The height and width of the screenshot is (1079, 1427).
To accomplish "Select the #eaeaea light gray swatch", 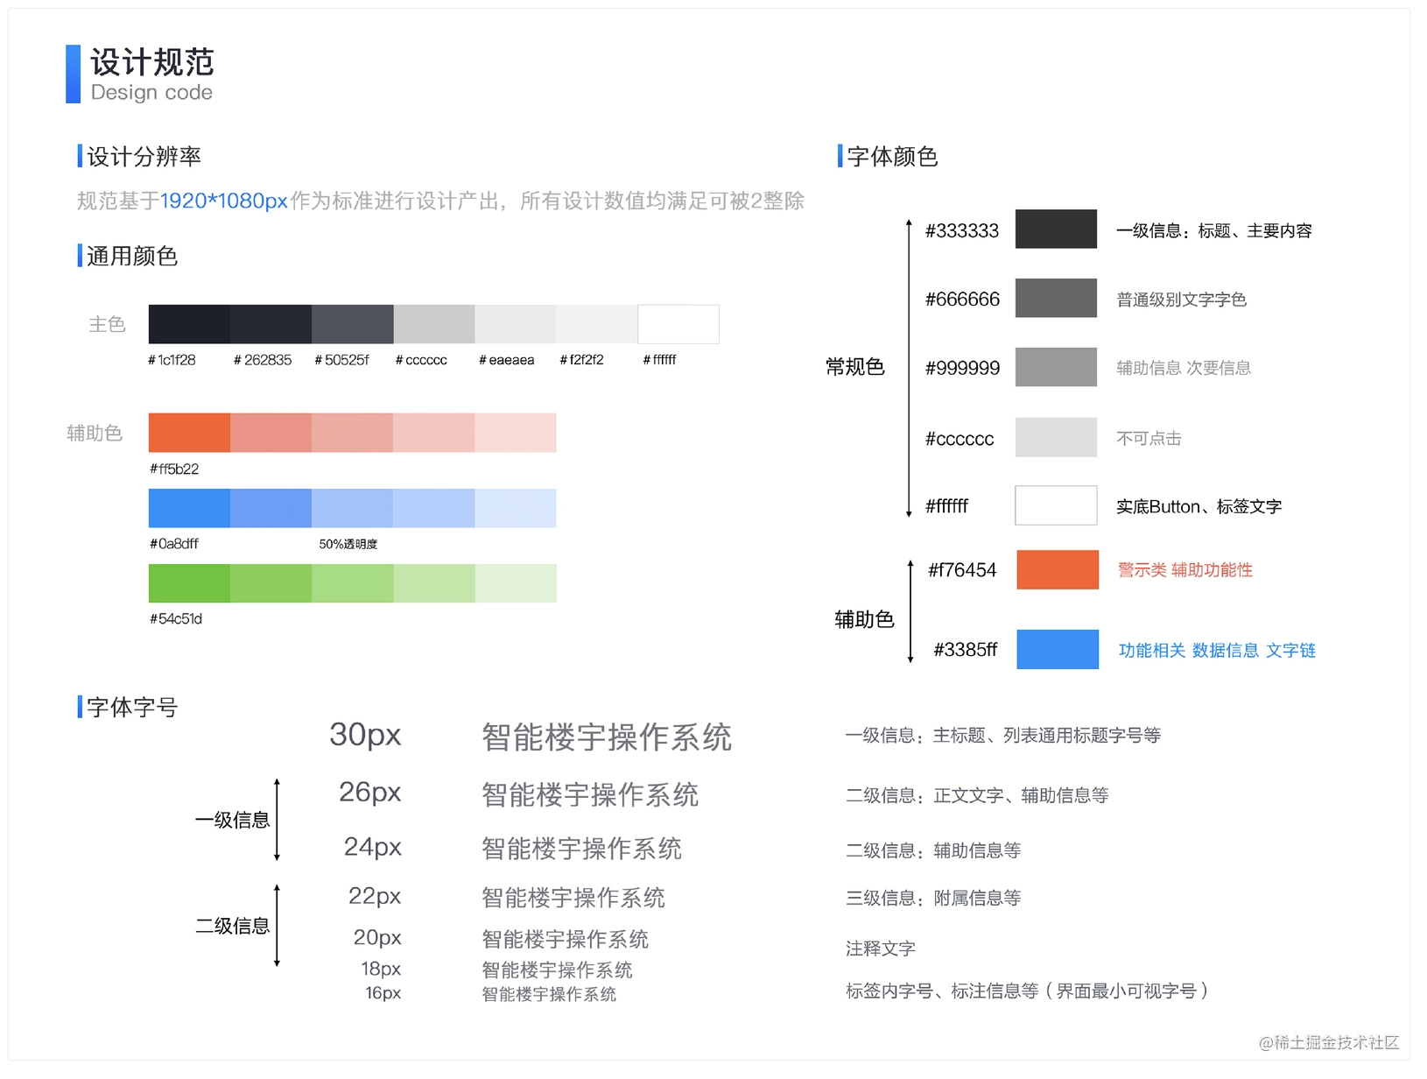I will coord(516,324).
